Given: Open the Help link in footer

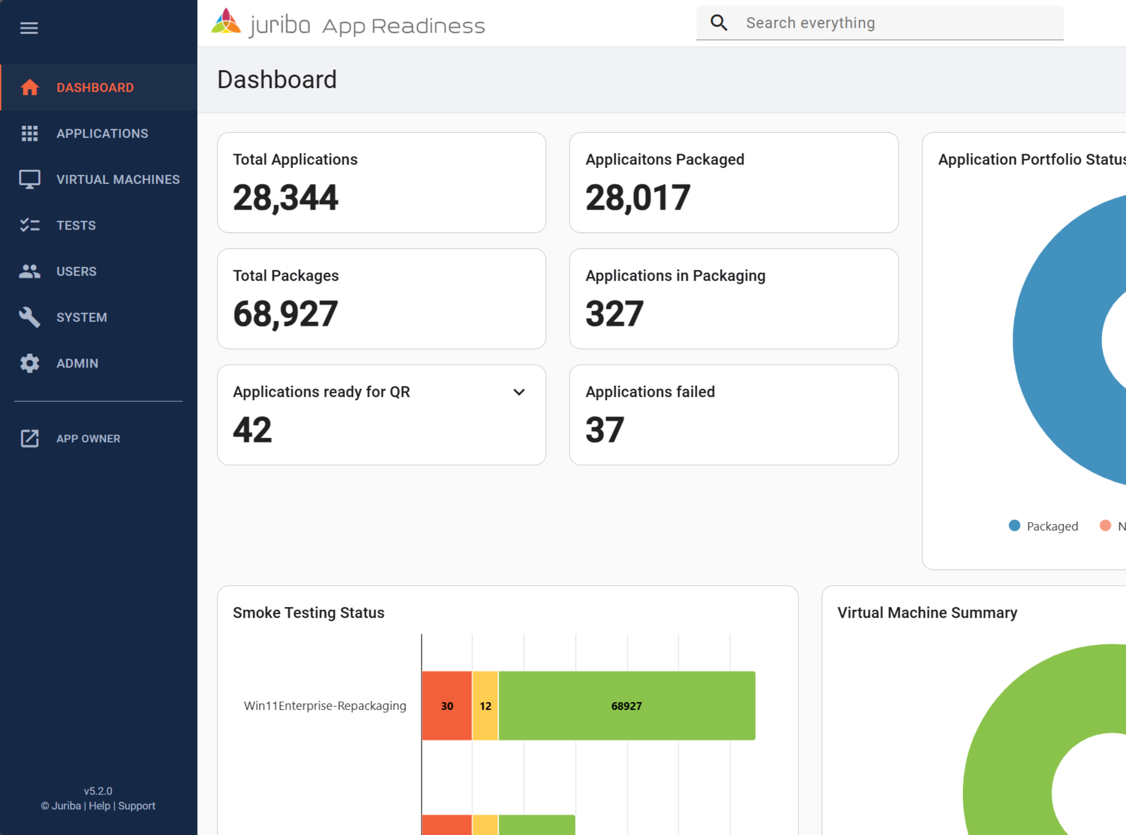Looking at the screenshot, I should point(99,806).
